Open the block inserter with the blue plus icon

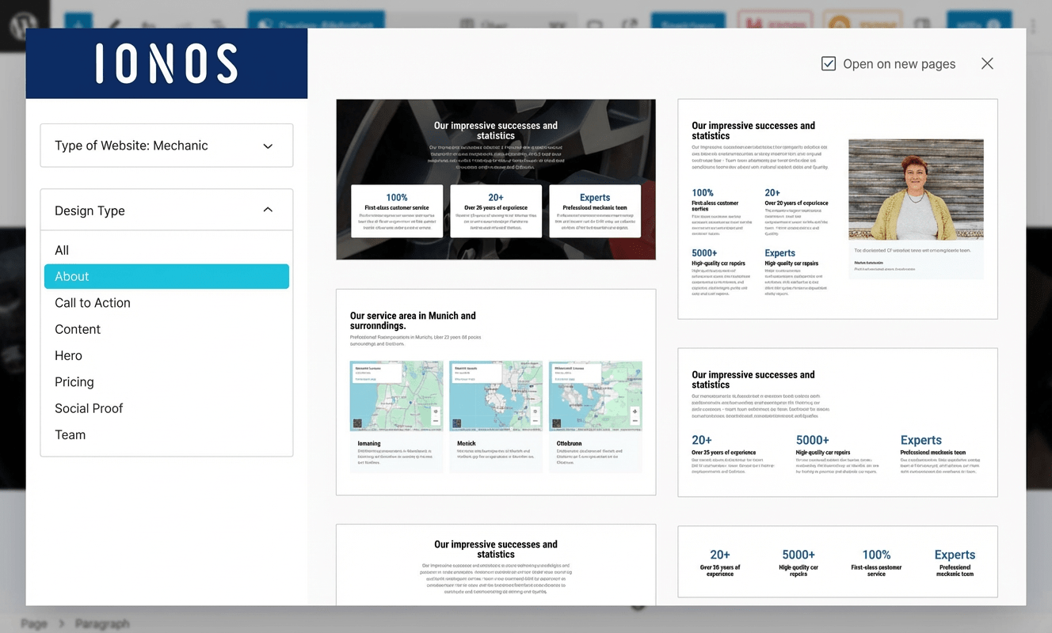pyautogui.click(x=77, y=21)
